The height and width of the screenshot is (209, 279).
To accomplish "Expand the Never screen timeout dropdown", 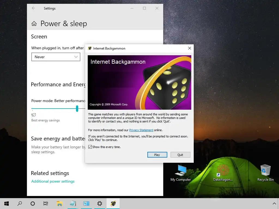I will click(x=56, y=57).
